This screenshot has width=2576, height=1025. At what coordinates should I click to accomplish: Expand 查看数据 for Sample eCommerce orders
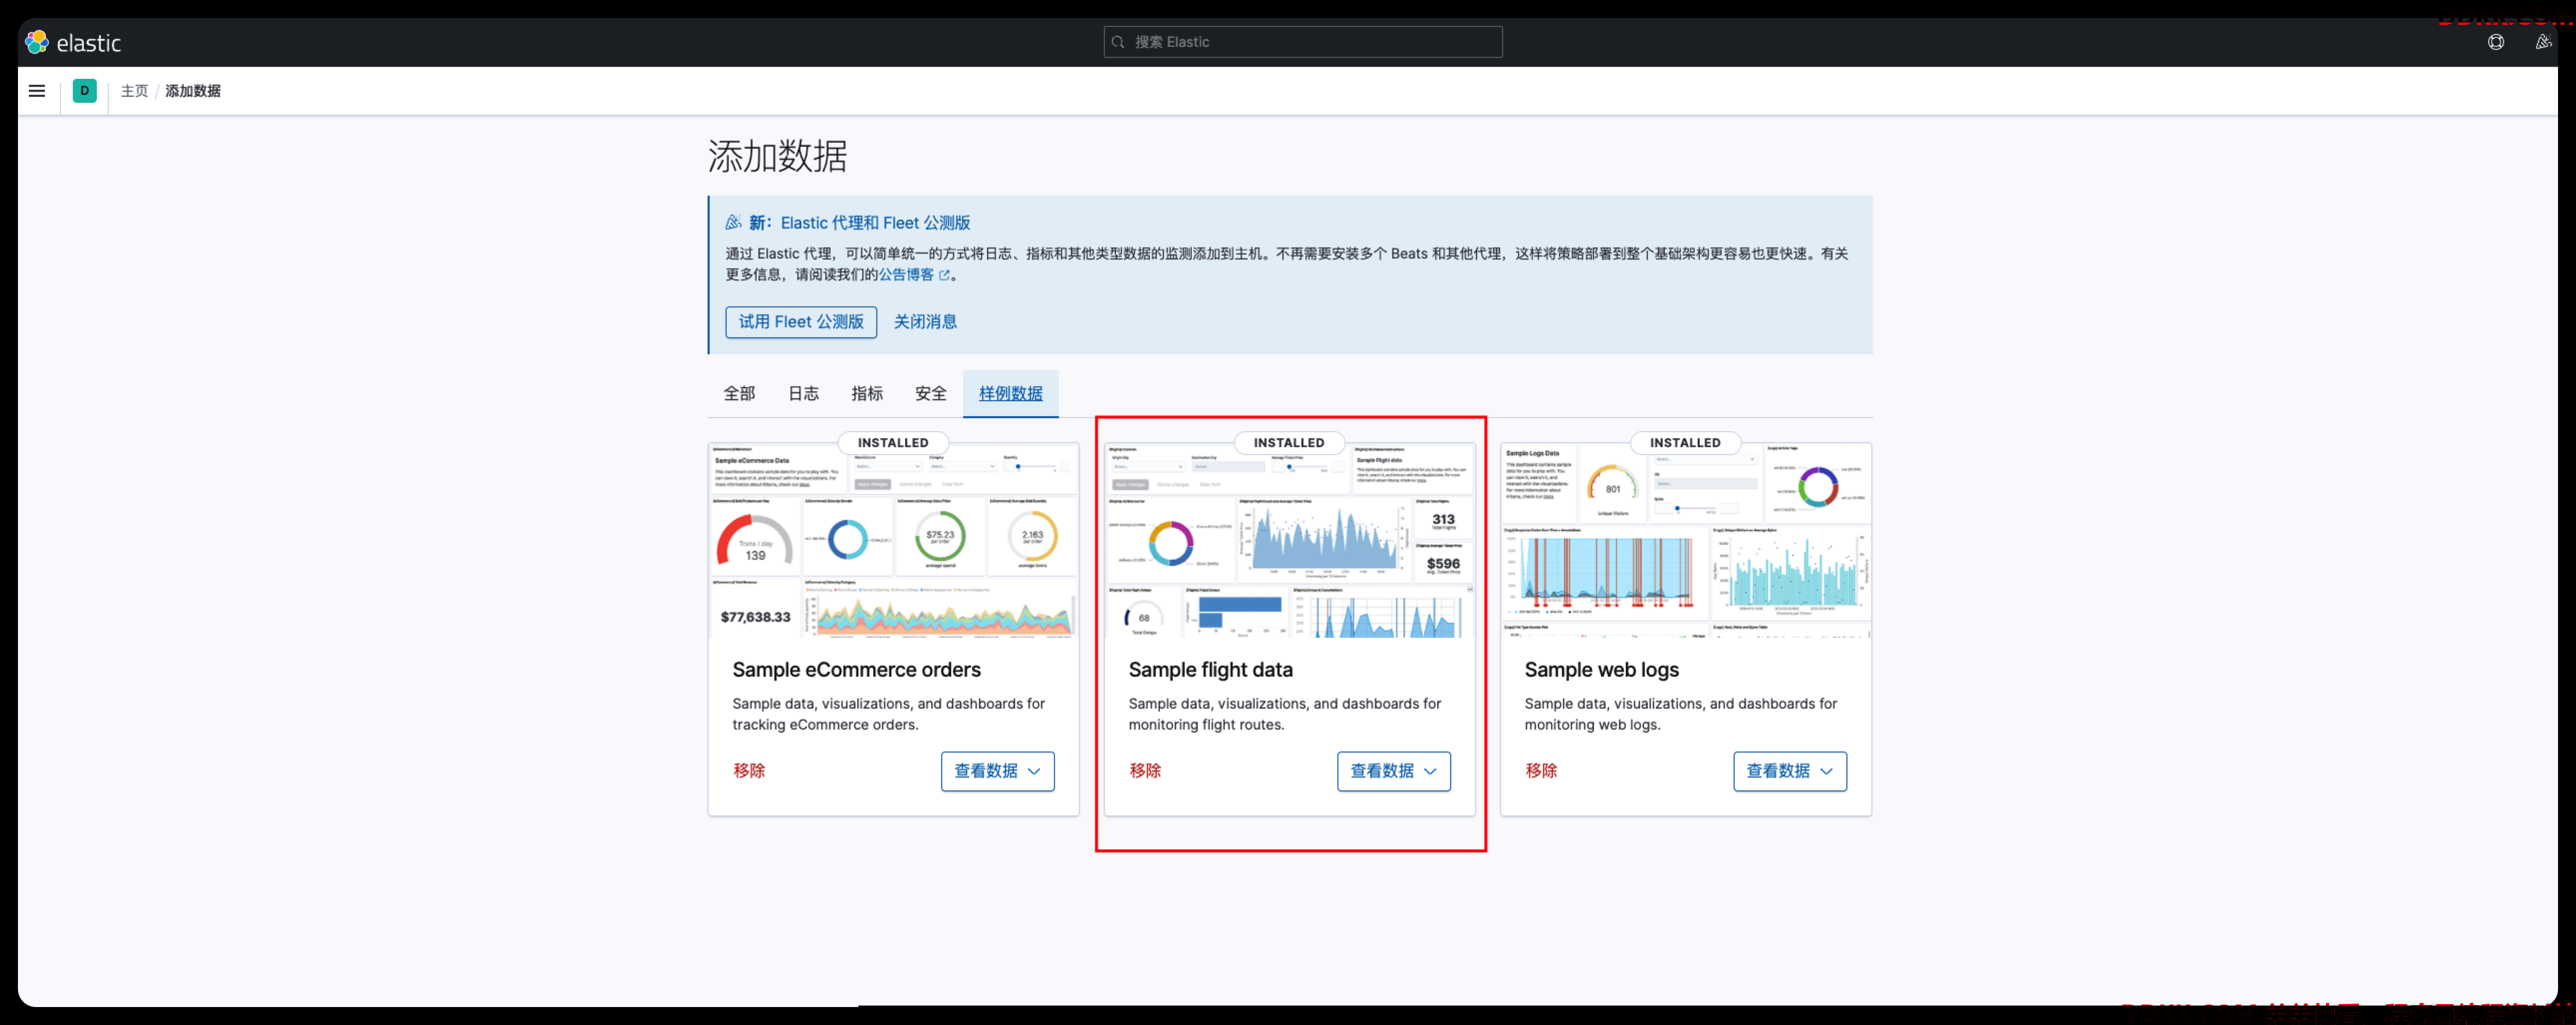pos(998,772)
